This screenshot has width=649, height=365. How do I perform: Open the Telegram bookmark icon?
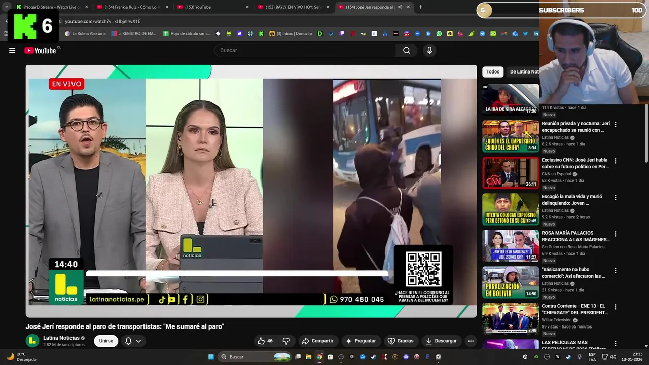[482, 34]
